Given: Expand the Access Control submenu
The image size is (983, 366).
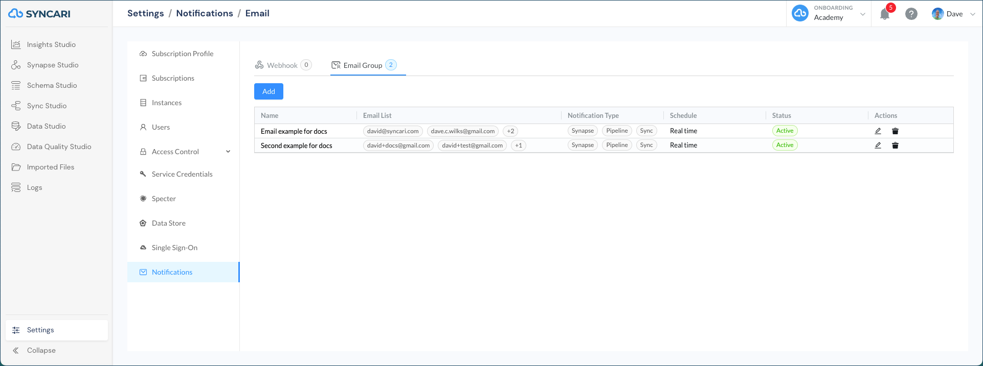Looking at the screenshot, I should click(x=228, y=152).
